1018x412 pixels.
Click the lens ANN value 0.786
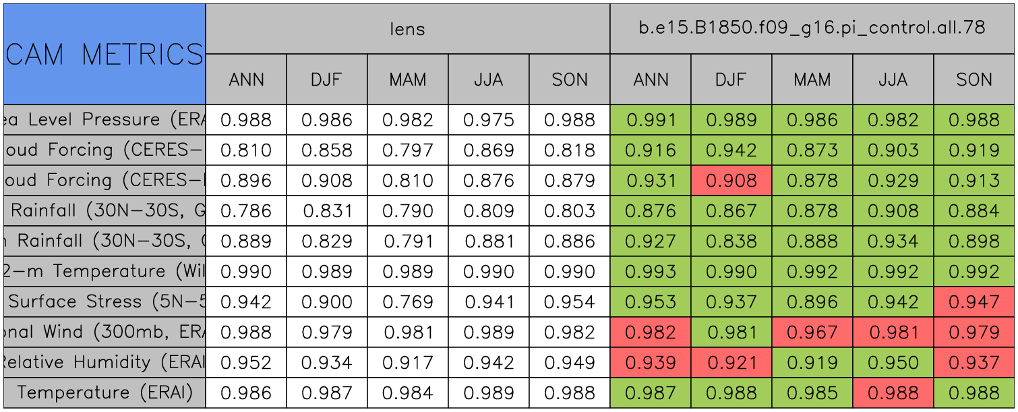[246, 211]
